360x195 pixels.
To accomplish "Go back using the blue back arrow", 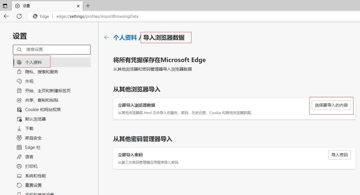I will tap(106, 37).
